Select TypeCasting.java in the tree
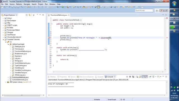Viewport: 179px width, 101px height. tap(20, 65)
